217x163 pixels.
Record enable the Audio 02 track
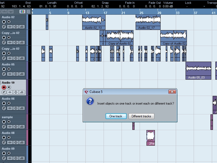4,22
